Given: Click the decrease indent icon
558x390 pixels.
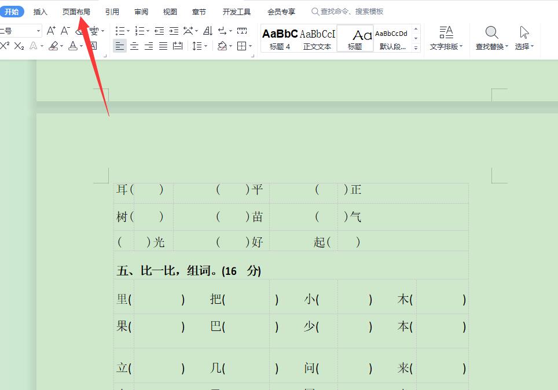Looking at the screenshot, I should pyautogui.click(x=159, y=31).
